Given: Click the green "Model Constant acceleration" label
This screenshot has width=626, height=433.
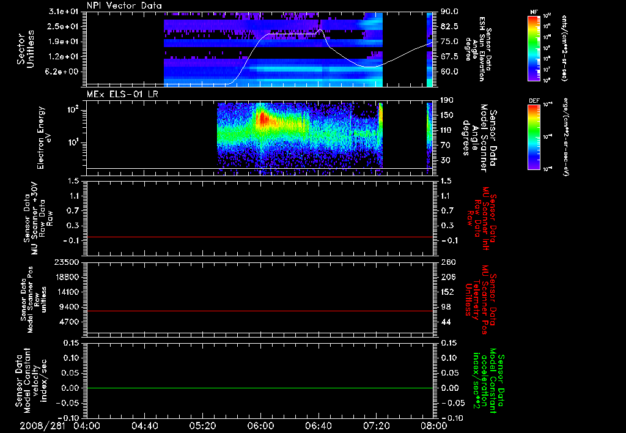Looking at the screenshot, I should point(488,381).
